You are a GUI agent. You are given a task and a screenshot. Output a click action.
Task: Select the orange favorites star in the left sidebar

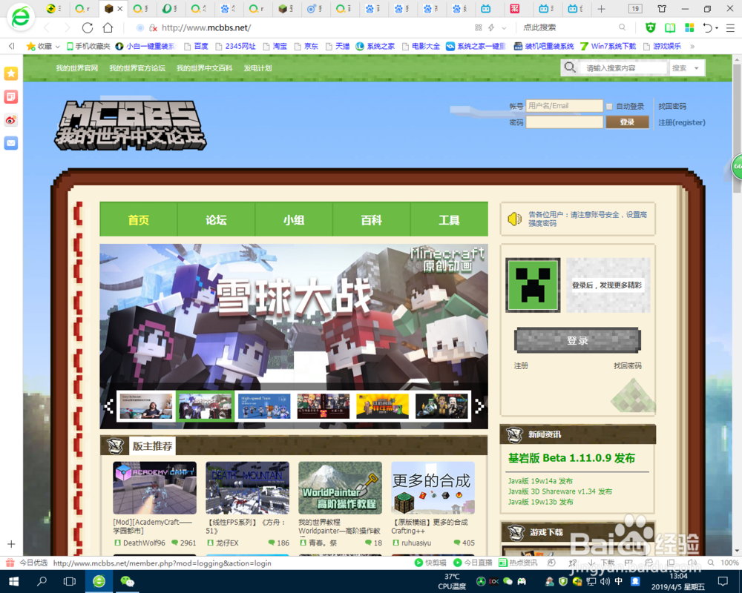[10, 73]
